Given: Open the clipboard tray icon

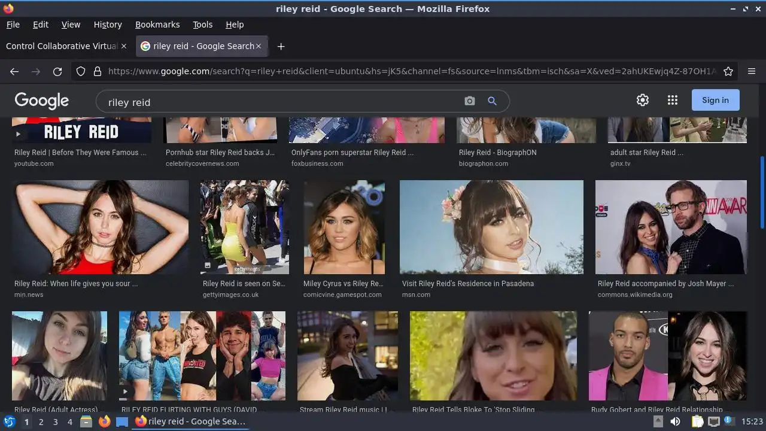Looking at the screenshot, I should (697, 421).
